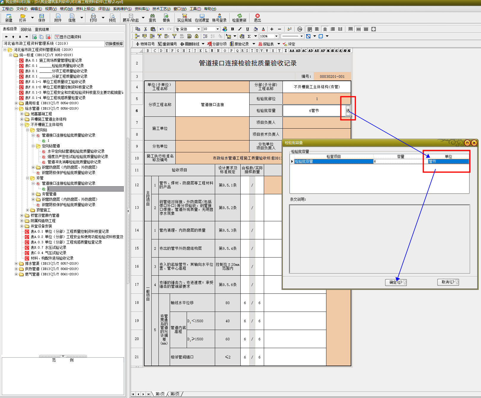Toggle center text alignment
481x398 pixels.
325,29
